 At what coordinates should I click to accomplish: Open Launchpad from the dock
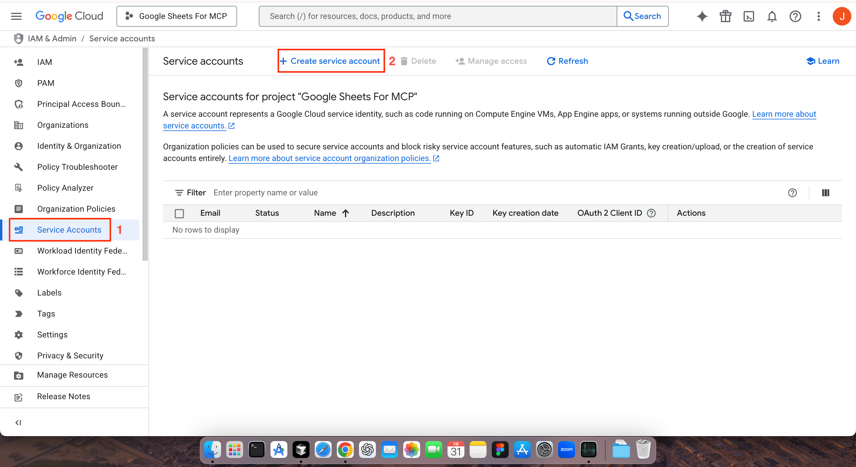(x=235, y=449)
